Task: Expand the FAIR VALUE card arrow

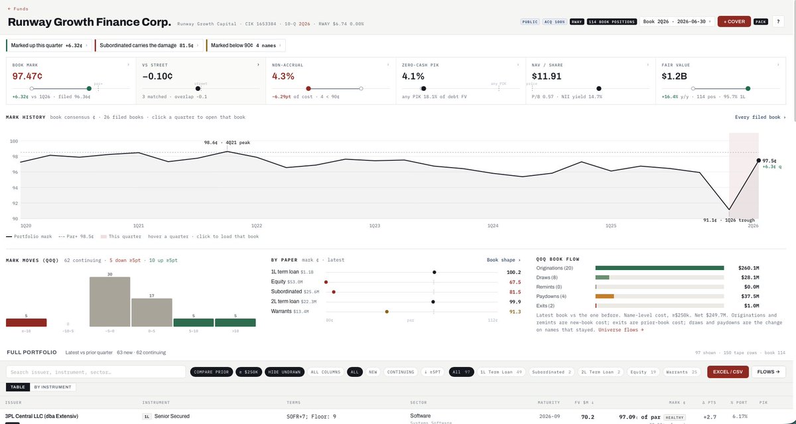Action: [778, 65]
